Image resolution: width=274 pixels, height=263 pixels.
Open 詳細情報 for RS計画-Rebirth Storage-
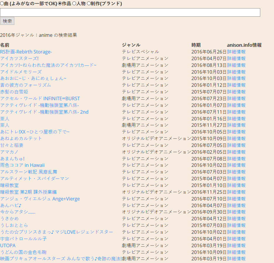(x=236, y=52)
